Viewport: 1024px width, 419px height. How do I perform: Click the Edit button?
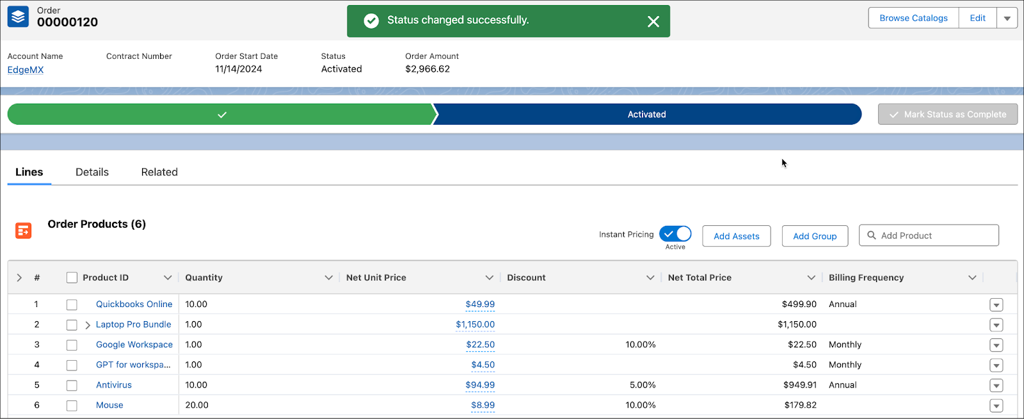click(x=977, y=19)
